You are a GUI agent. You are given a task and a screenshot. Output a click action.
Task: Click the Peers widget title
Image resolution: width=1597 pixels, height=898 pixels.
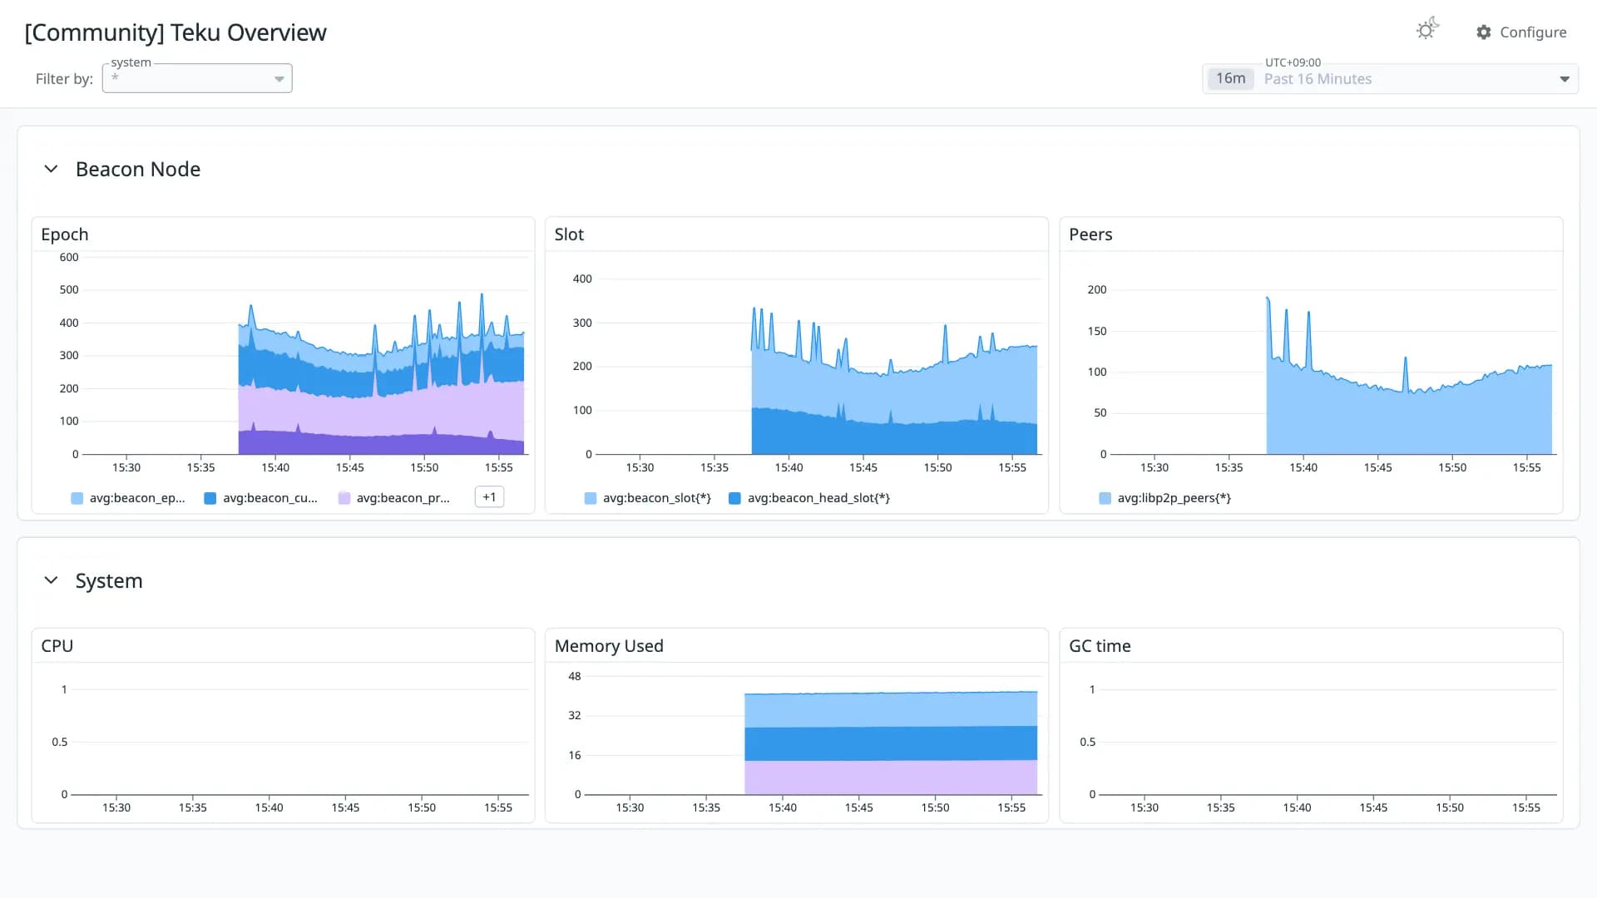1090,234
